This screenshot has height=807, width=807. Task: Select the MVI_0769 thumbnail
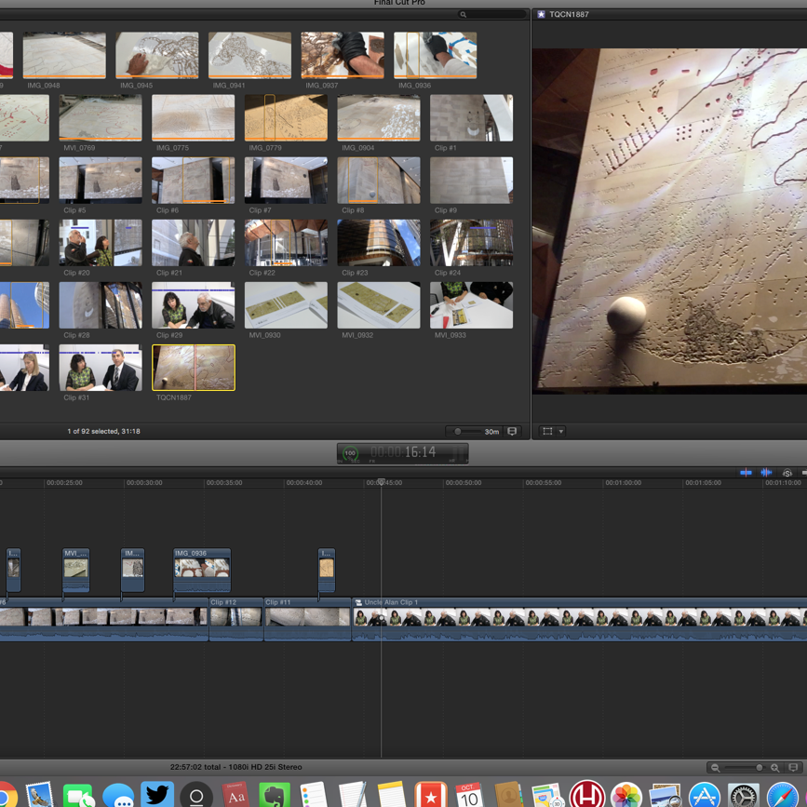(x=101, y=118)
